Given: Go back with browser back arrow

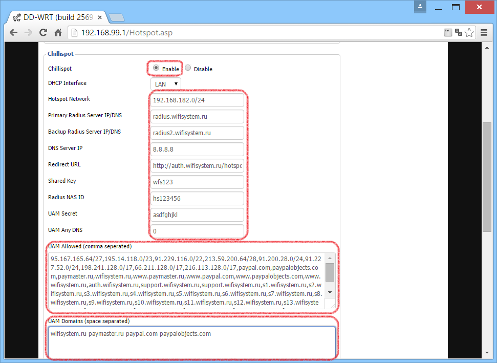Looking at the screenshot, I should click(x=13, y=33).
